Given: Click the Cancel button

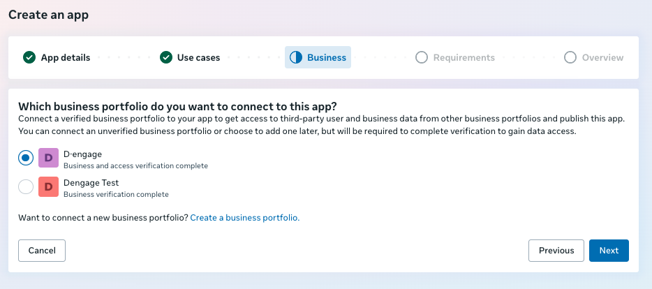Looking at the screenshot, I should 42,251.
